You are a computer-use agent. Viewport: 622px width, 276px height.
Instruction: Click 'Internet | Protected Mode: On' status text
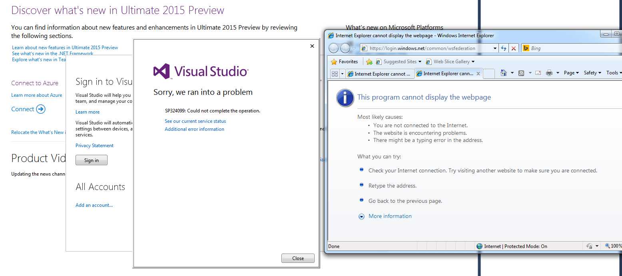516,246
